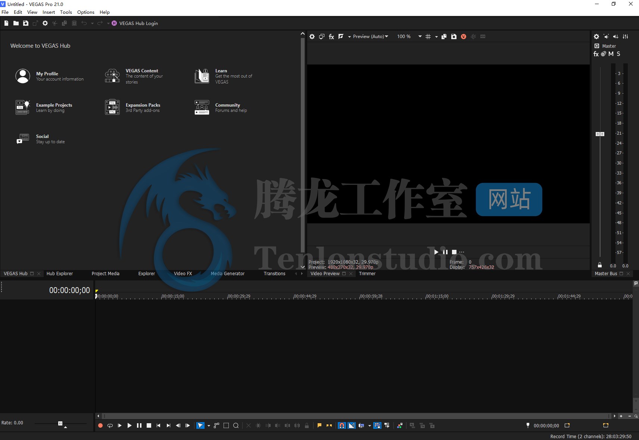Create a new project with toolbar icon
639x440 pixels.
[x=6, y=23]
